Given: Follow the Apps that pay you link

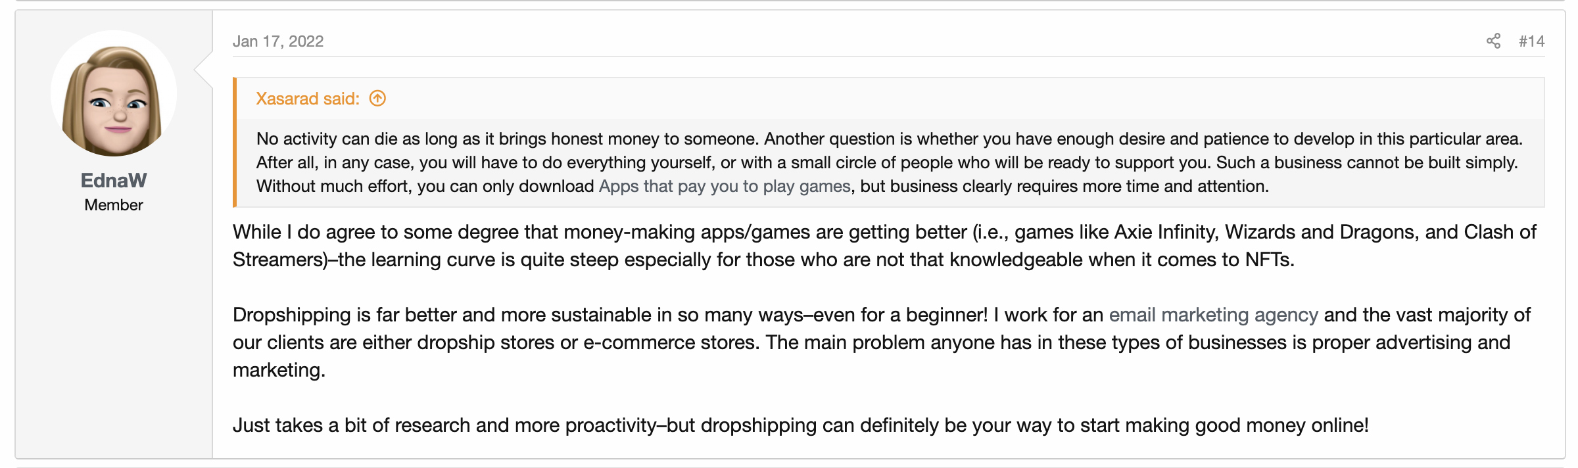Looking at the screenshot, I should pyautogui.click(x=725, y=186).
